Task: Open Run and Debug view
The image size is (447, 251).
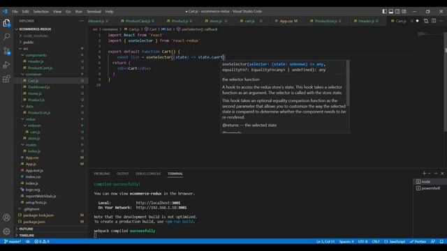Action: pos(6,65)
